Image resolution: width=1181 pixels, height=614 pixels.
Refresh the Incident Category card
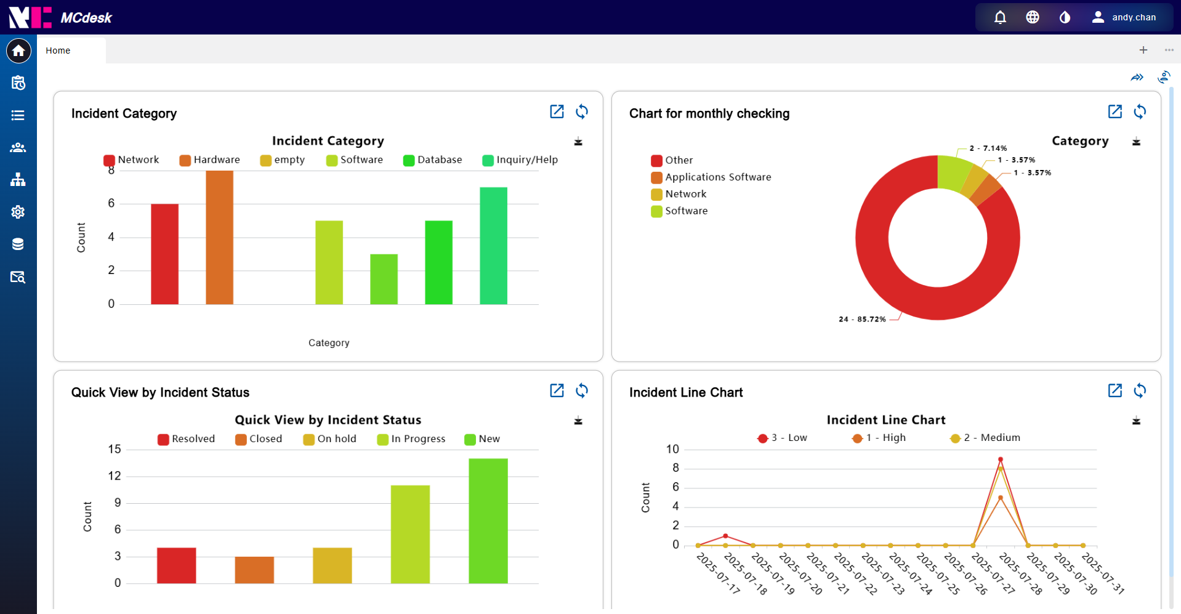coord(582,111)
